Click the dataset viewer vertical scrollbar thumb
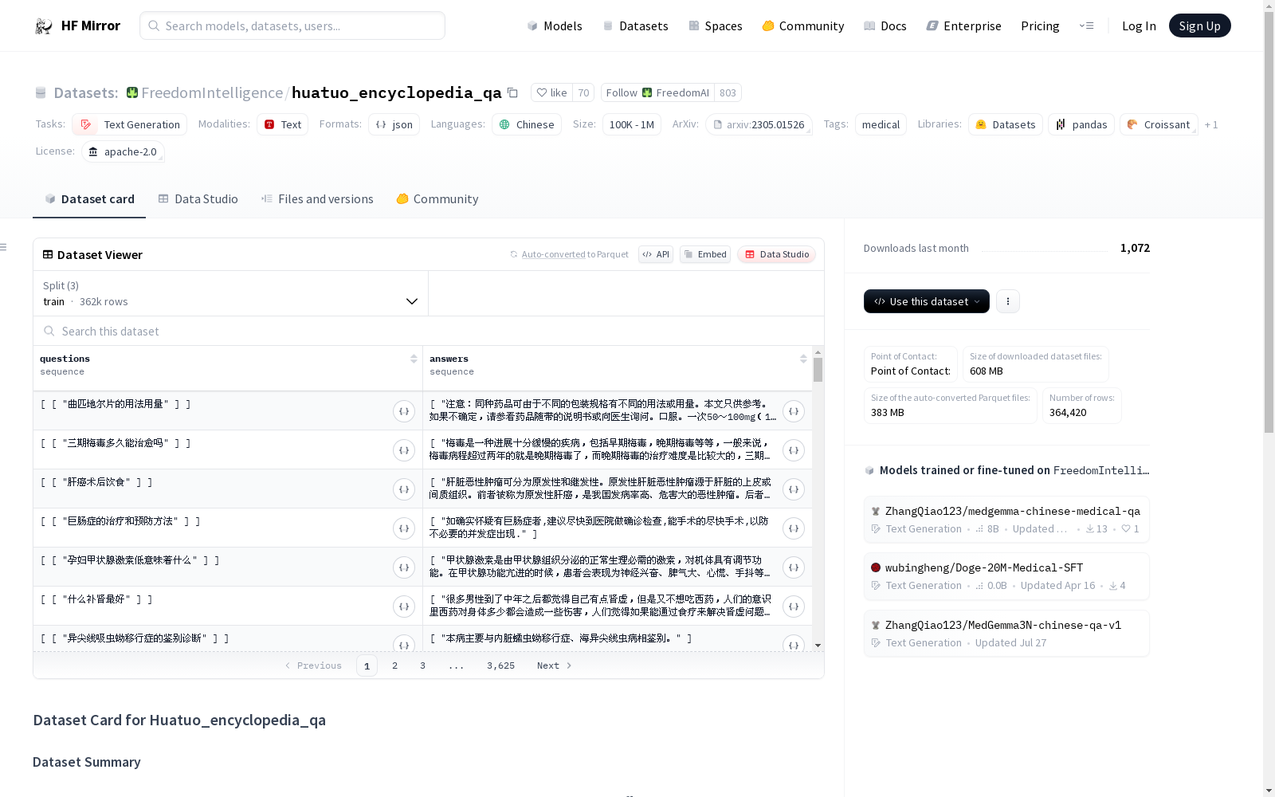This screenshot has width=1275, height=797. (x=818, y=370)
